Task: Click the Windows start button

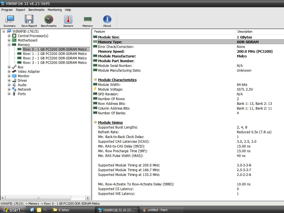Action: tap(12, 210)
